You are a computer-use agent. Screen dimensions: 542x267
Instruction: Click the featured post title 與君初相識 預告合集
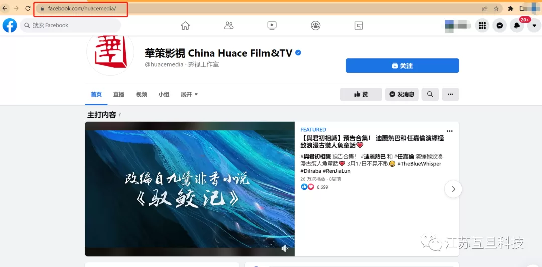pos(372,141)
